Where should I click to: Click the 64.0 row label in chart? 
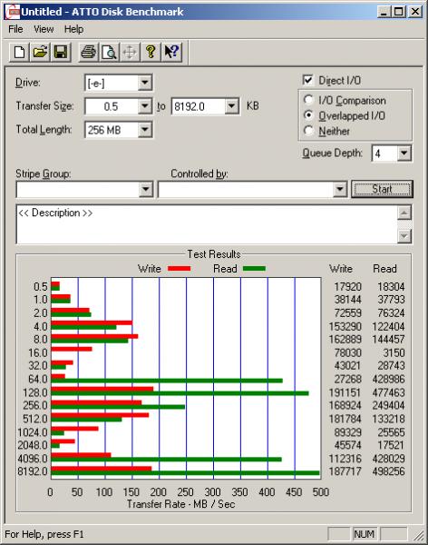point(38,379)
